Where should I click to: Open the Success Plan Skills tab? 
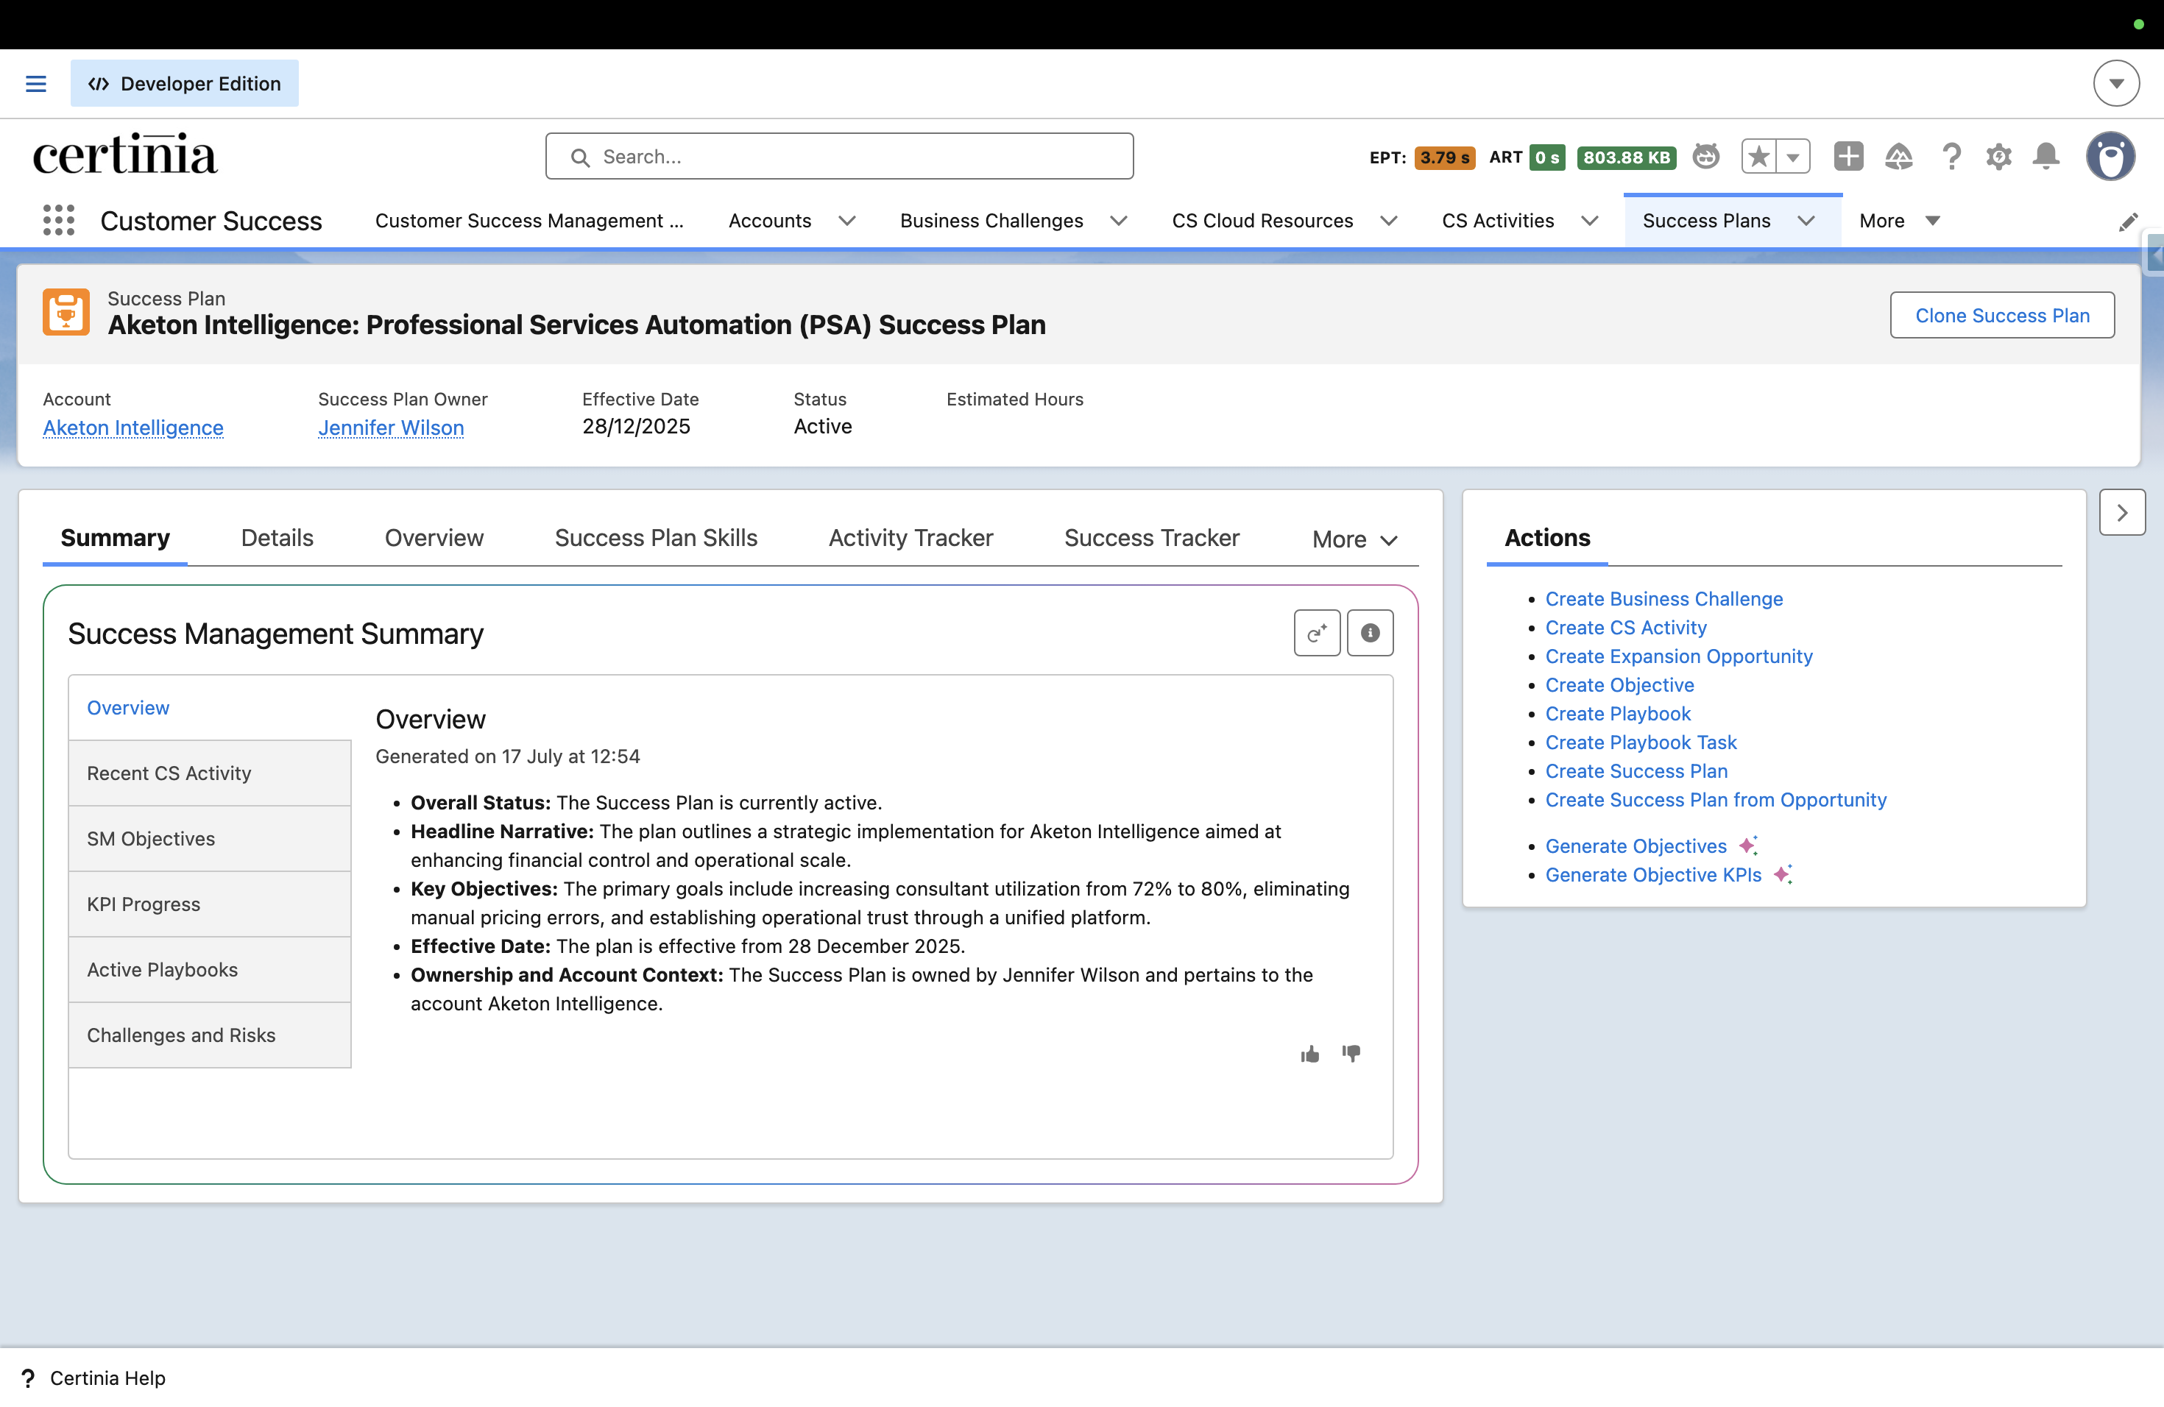coord(656,538)
